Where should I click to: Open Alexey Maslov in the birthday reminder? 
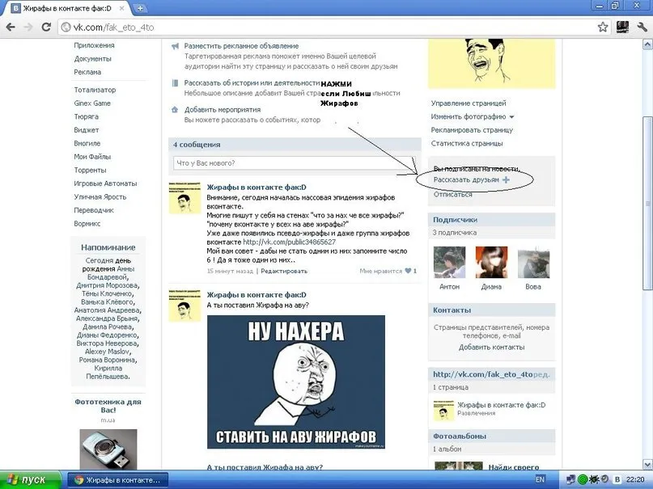[x=108, y=352]
